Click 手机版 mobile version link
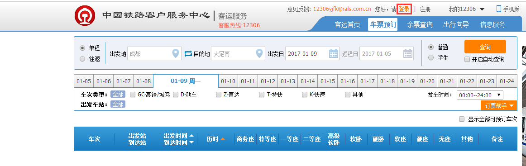Viewport: 526px width, 166px height. 511,9
